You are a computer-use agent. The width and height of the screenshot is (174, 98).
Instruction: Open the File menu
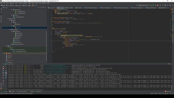[1, 3]
